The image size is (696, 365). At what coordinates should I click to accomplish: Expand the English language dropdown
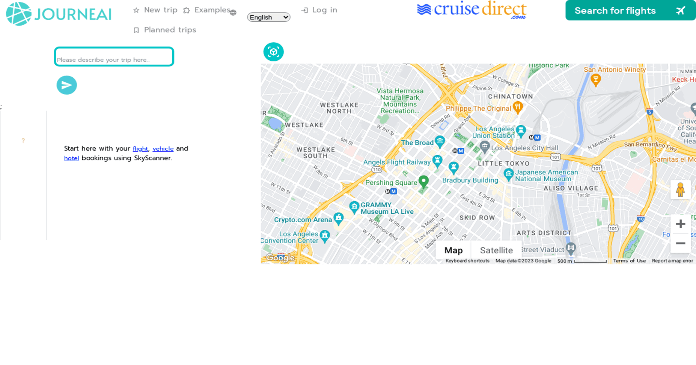(x=268, y=17)
